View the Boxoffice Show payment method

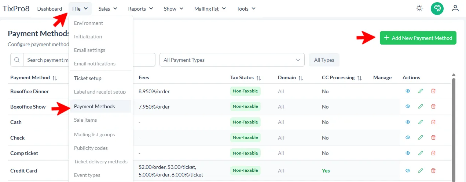coord(408,106)
